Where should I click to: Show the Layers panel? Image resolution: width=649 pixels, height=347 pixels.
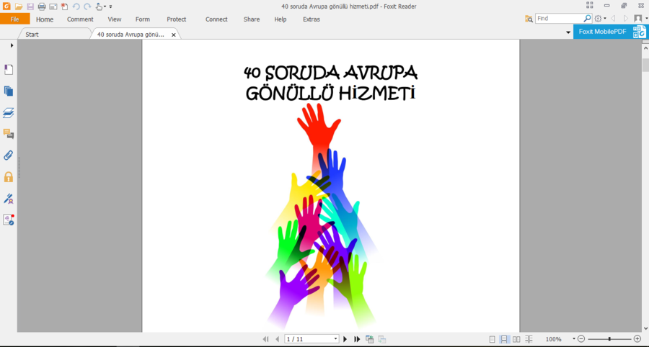click(9, 113)
